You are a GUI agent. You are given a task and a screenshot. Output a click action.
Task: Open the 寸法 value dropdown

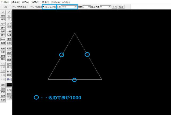coord(76,7)
